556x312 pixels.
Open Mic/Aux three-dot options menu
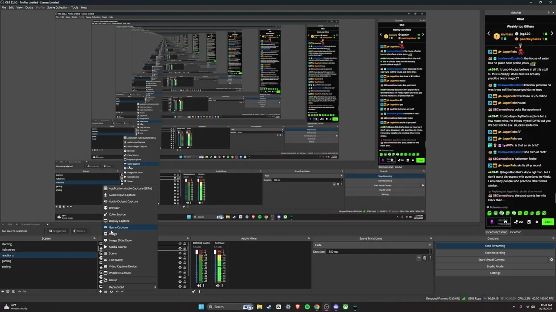(222, 286)
